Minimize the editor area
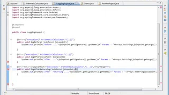Image resolution: width=169 pixels, height=95 pixels. click(x=157, y=3)
